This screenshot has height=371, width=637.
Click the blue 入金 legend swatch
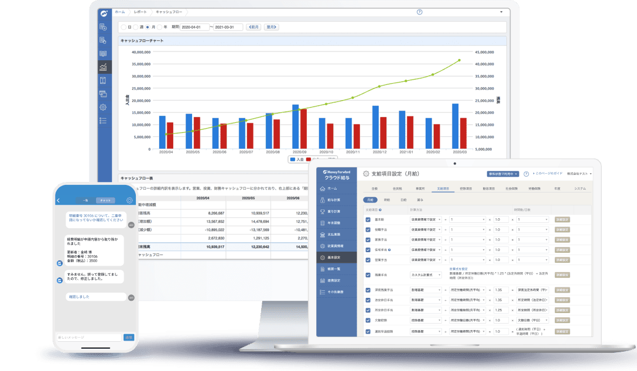pyautogui.click(x=293, y=159)
